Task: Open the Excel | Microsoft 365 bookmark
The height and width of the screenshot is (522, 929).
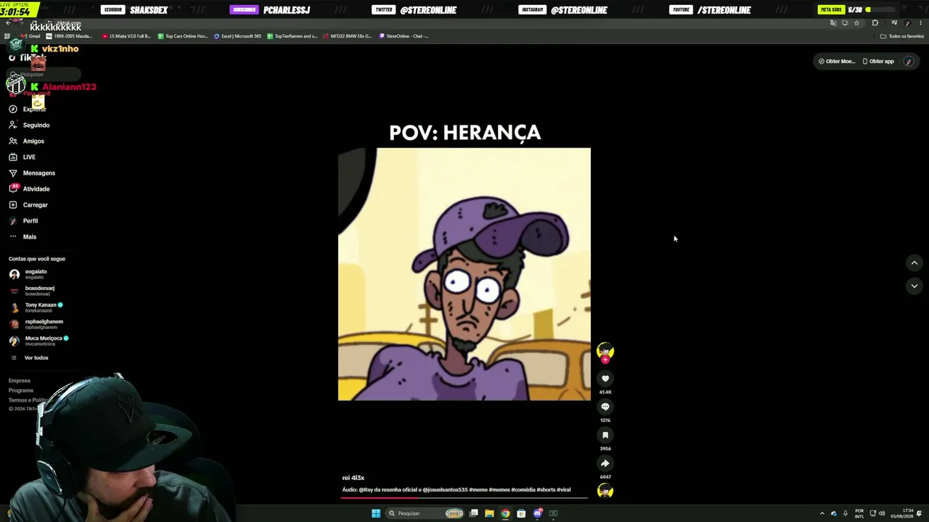Action: click(x=237, y=36)
